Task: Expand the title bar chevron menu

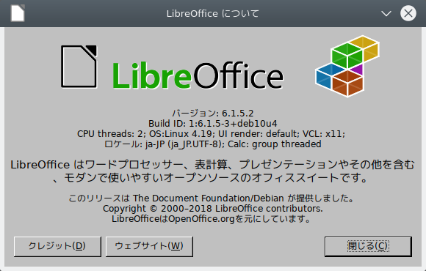Action: tap(386, 13)
